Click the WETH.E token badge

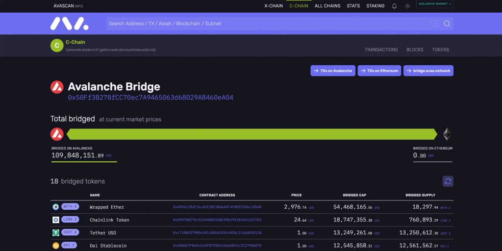click(70, 207)
